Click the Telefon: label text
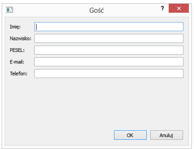The height and width of the screenshot is (150, 194). click(19, 74)
